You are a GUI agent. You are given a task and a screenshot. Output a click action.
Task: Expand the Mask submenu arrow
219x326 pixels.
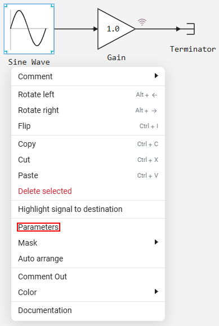157,242
